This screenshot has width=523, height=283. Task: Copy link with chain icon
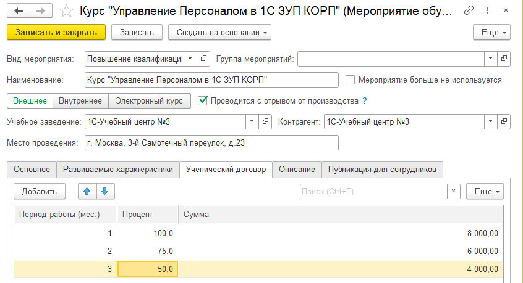coord(469,10)
